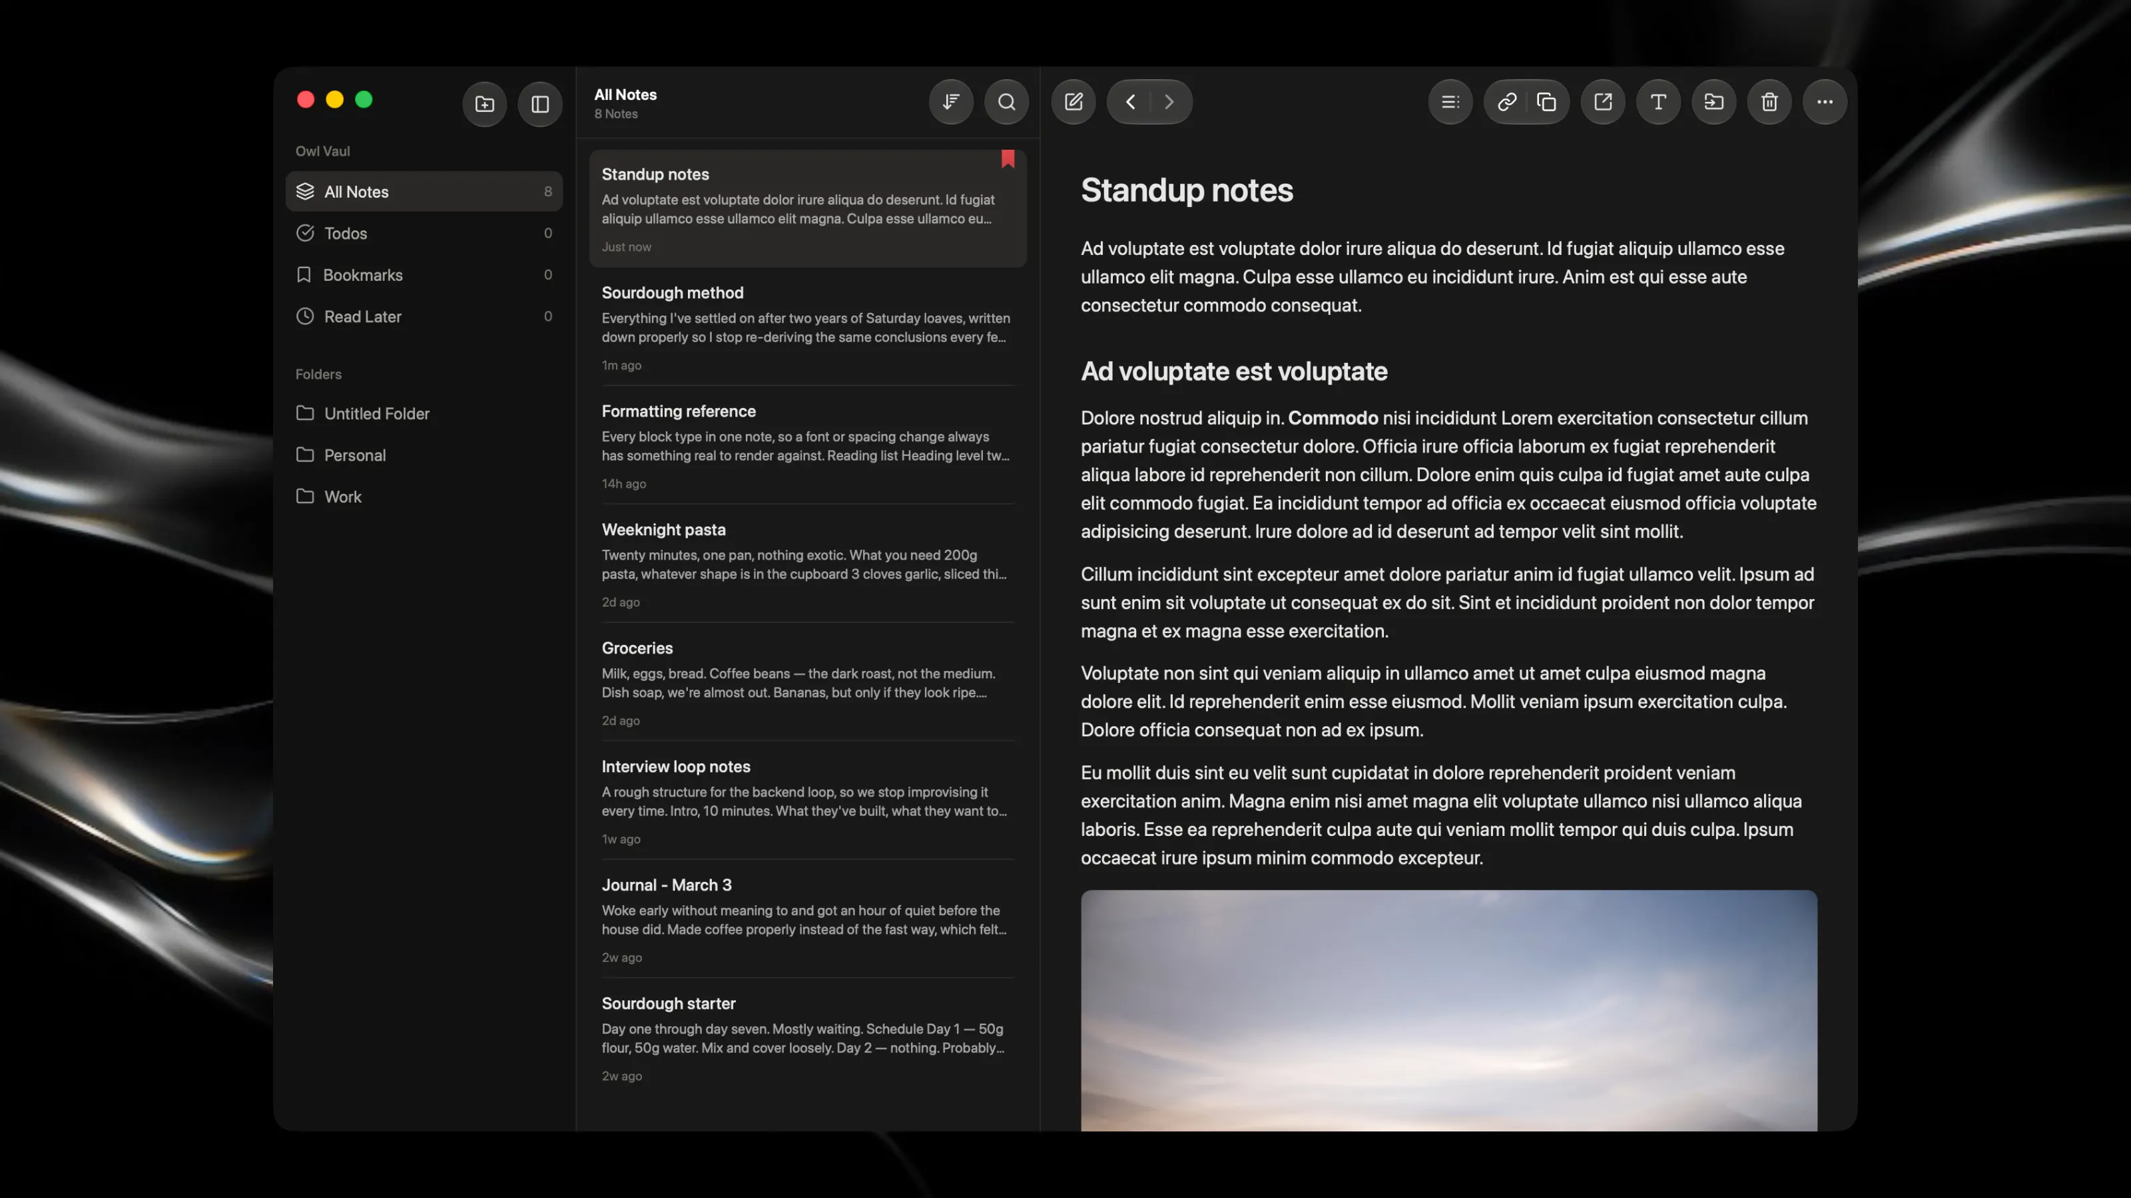Click the paragraph starting "Eu mollit duis"
This screenshot has height=1198, width=2131.
click(1448, 815)
